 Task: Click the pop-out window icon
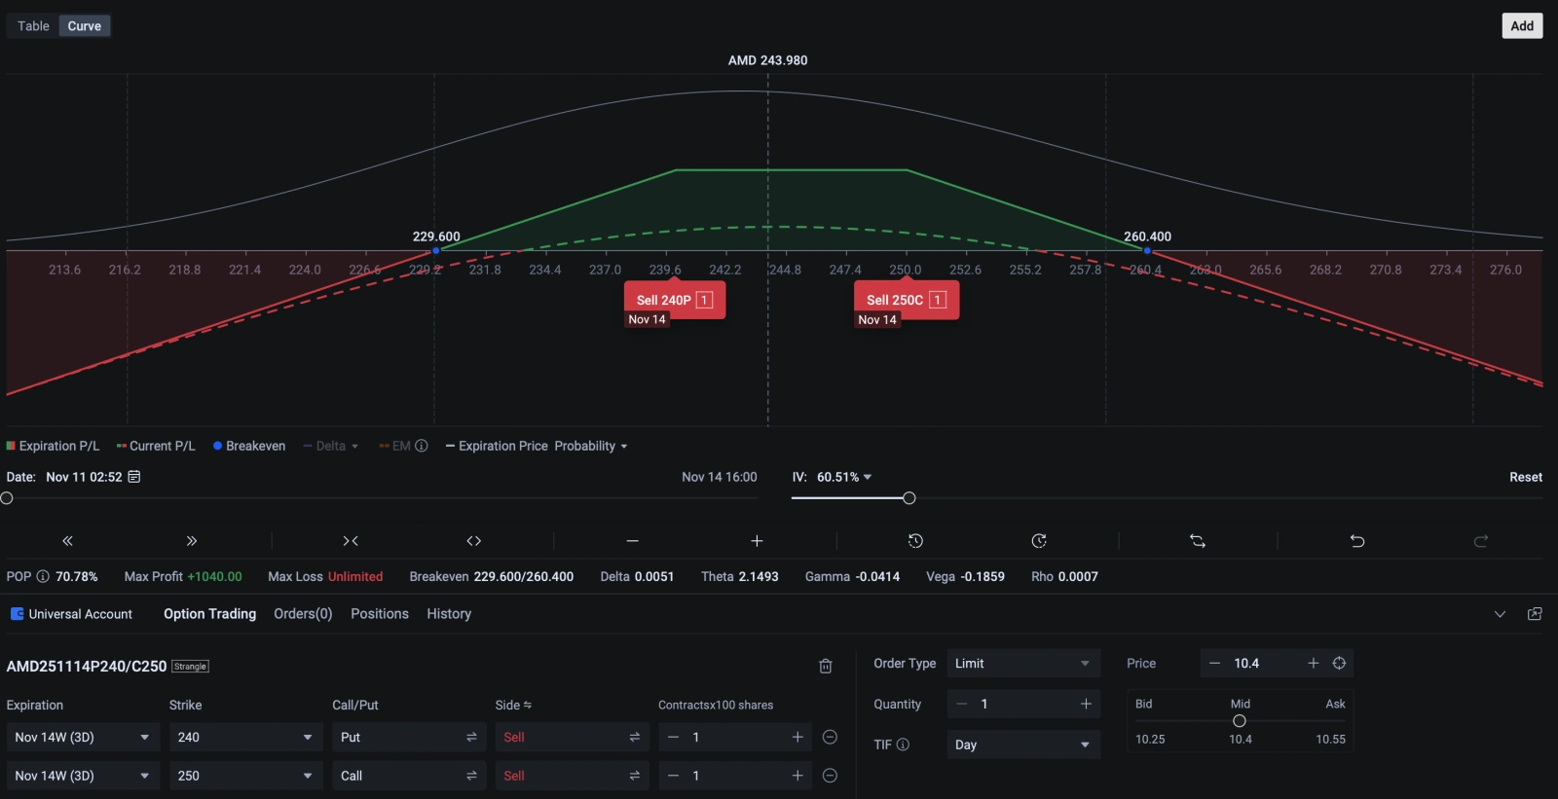click(x=1535, y=614)
